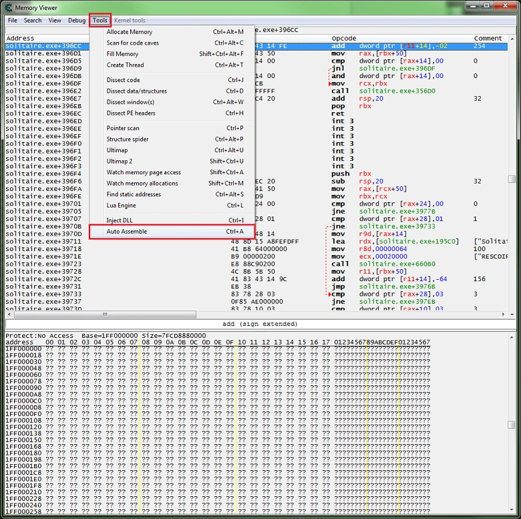Select Dissect PE headers
This screenshot has width=521, height=519.
pyautogui.click(x=131, y=113)
